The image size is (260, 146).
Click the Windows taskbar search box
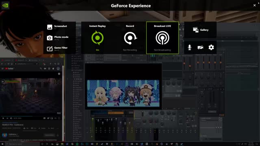22,144
